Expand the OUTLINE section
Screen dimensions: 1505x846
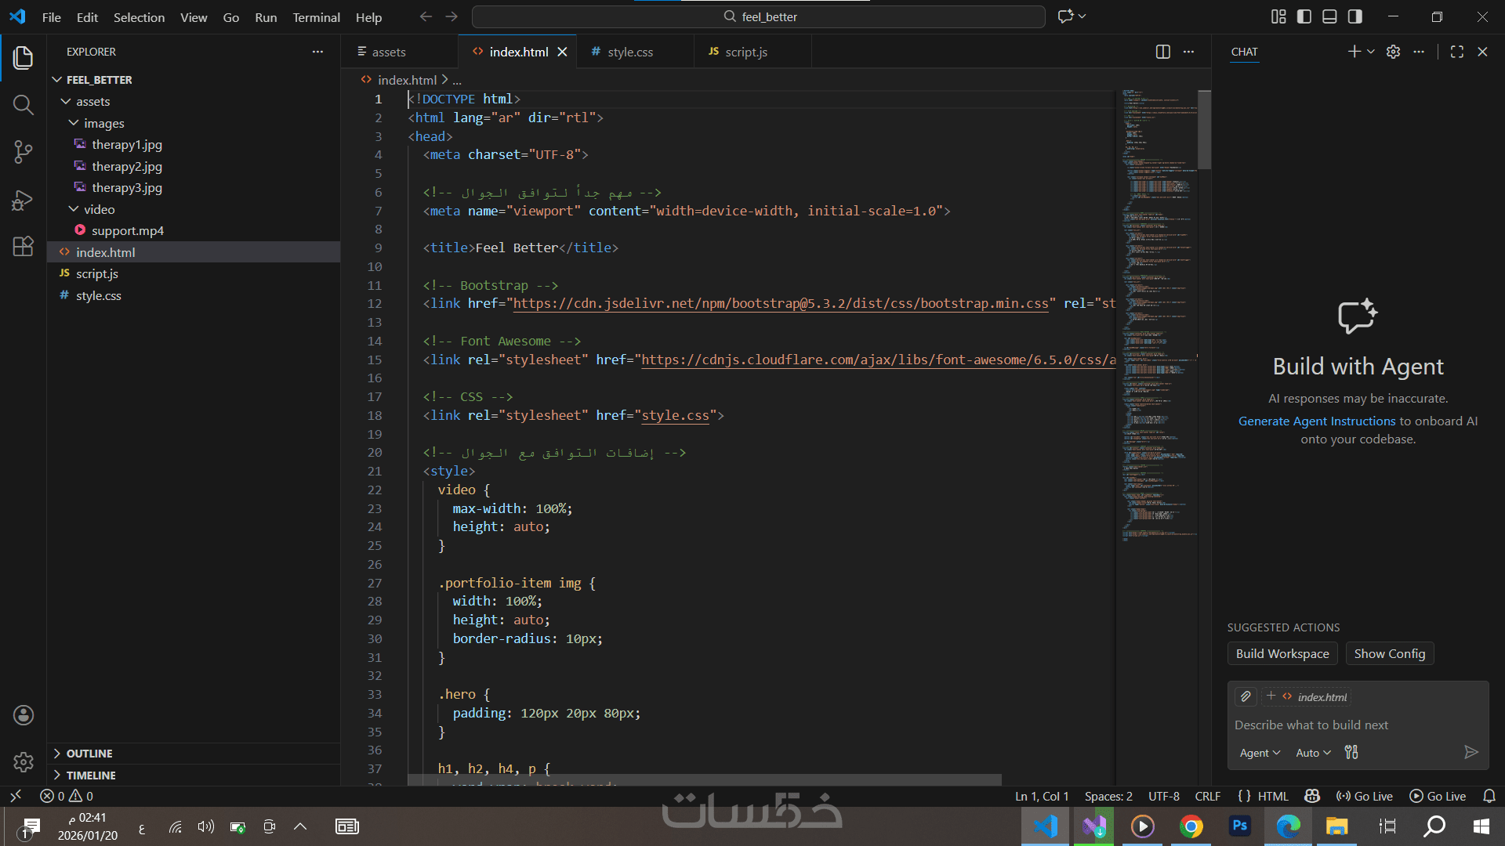(89, 754)
